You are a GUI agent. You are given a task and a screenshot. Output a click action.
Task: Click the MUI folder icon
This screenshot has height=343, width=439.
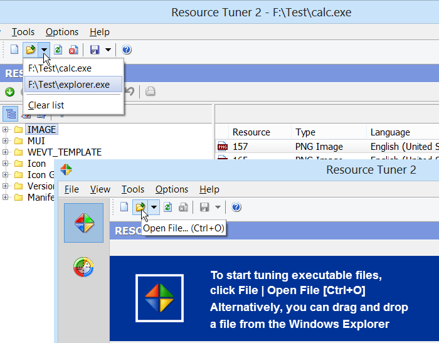pyautogui.click(x=18, y=141)
